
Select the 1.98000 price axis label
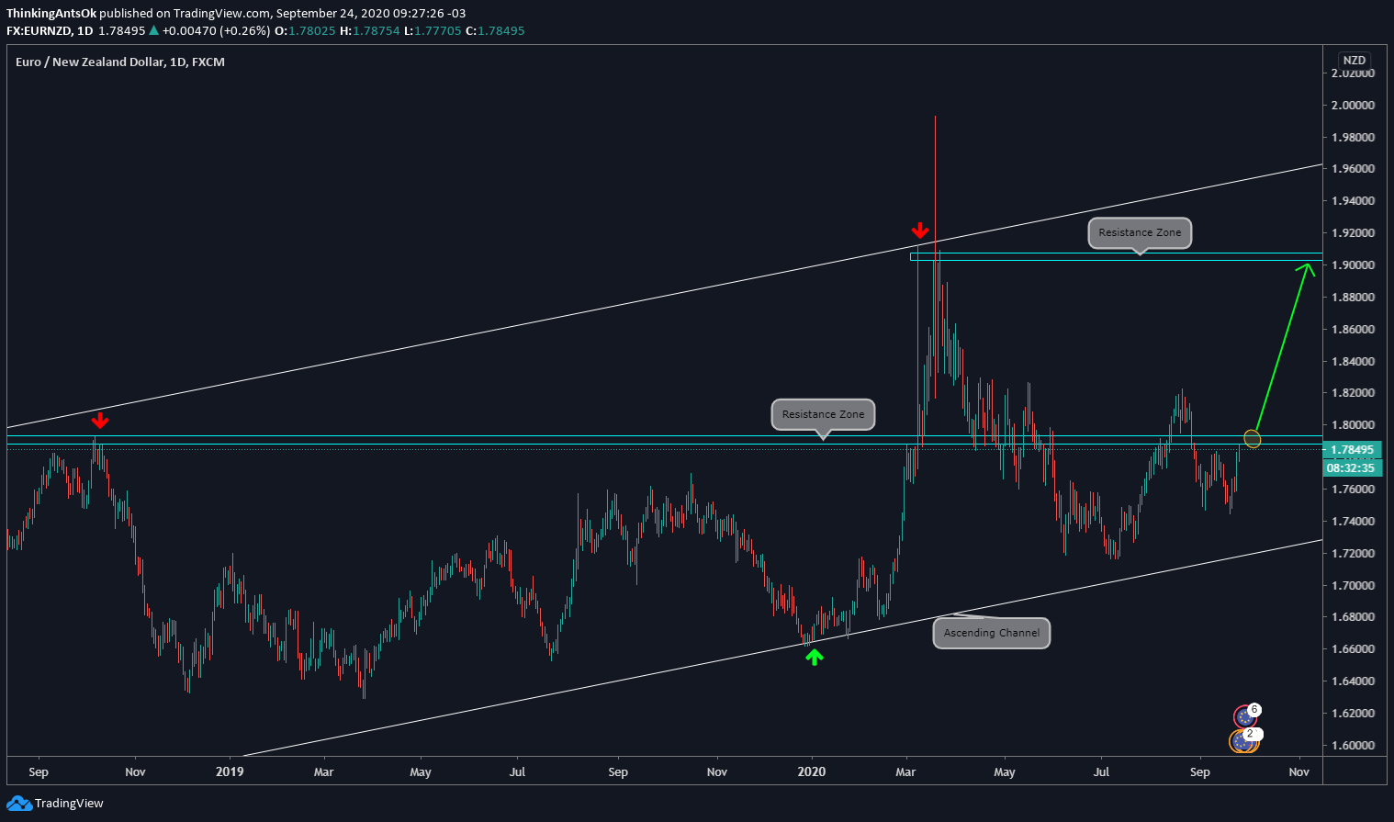[x=1353, y=137]
